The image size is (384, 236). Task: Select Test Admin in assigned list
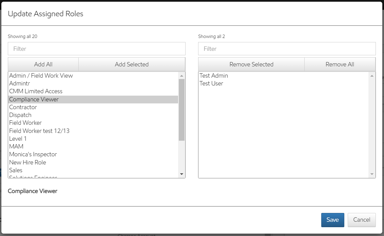[214, 76]
